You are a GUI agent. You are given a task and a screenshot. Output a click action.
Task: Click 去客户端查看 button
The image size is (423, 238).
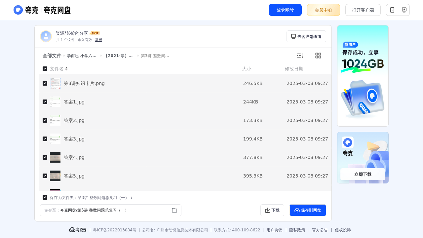306,36
